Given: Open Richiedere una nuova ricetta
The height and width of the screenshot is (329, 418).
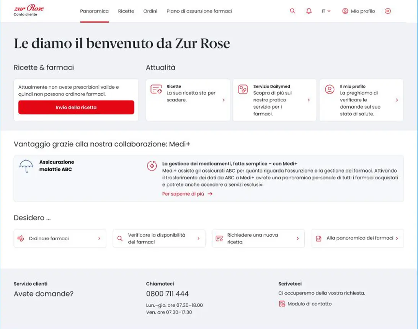Looking at the screenshot, I should pyautogui.click(x=258, y=238).
